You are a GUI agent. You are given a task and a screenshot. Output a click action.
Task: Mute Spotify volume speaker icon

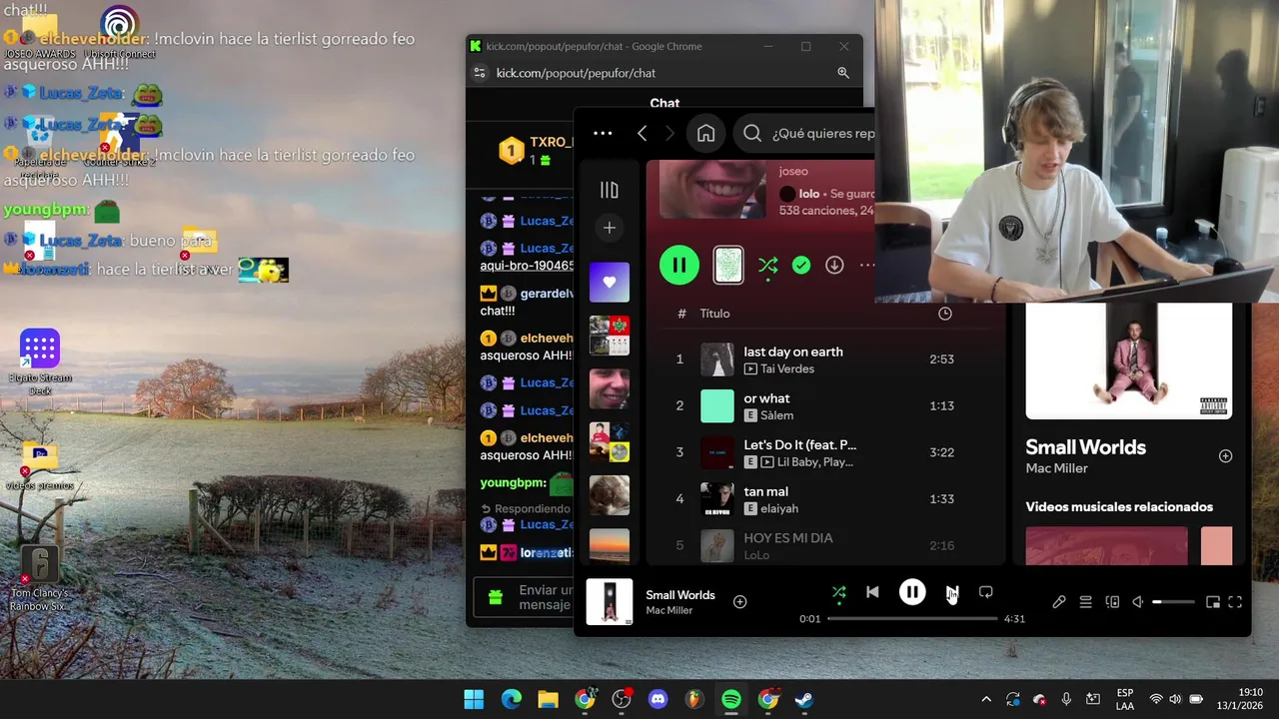pos(1138,602)
